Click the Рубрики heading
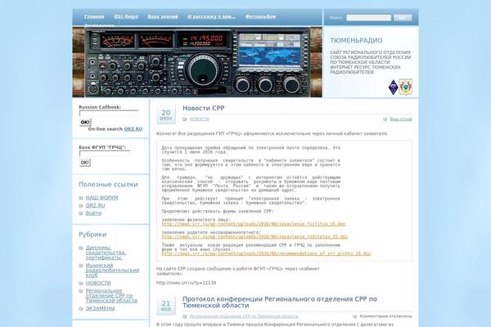 coord(92,235)
